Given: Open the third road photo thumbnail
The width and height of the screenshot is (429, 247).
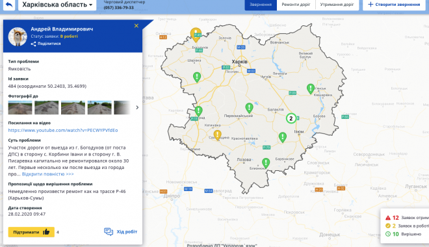Looking at the screenshot, I should [x=73, y=107].
